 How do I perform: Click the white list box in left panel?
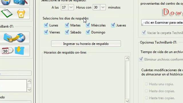(x=13, y=86)
